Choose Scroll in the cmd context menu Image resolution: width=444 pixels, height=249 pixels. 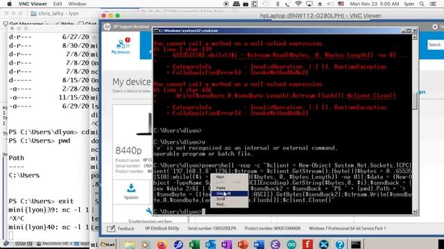[221, 199]
